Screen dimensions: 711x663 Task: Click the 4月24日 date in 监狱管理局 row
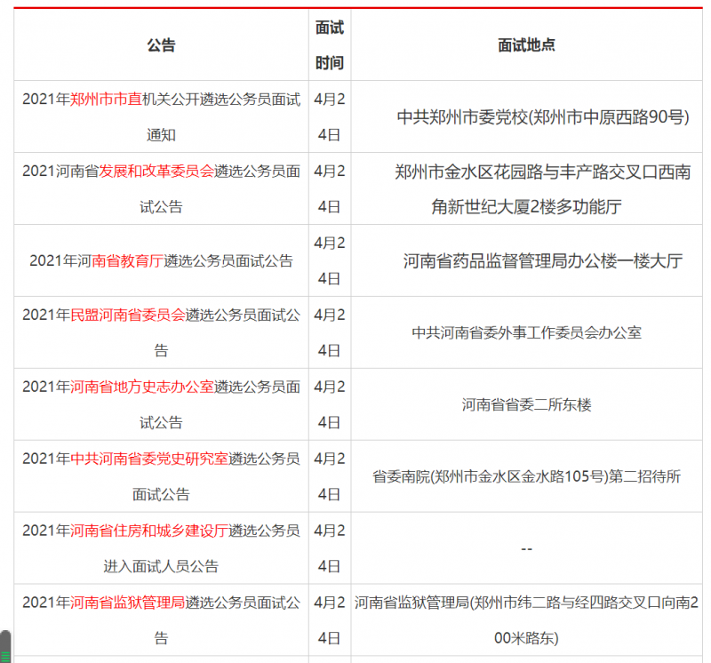pyautogui.click(x=330, y=620)
